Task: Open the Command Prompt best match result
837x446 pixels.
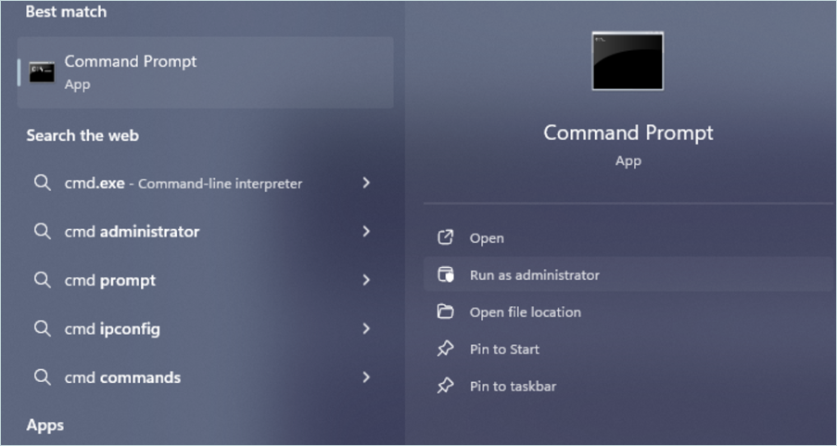Action: 206,72
